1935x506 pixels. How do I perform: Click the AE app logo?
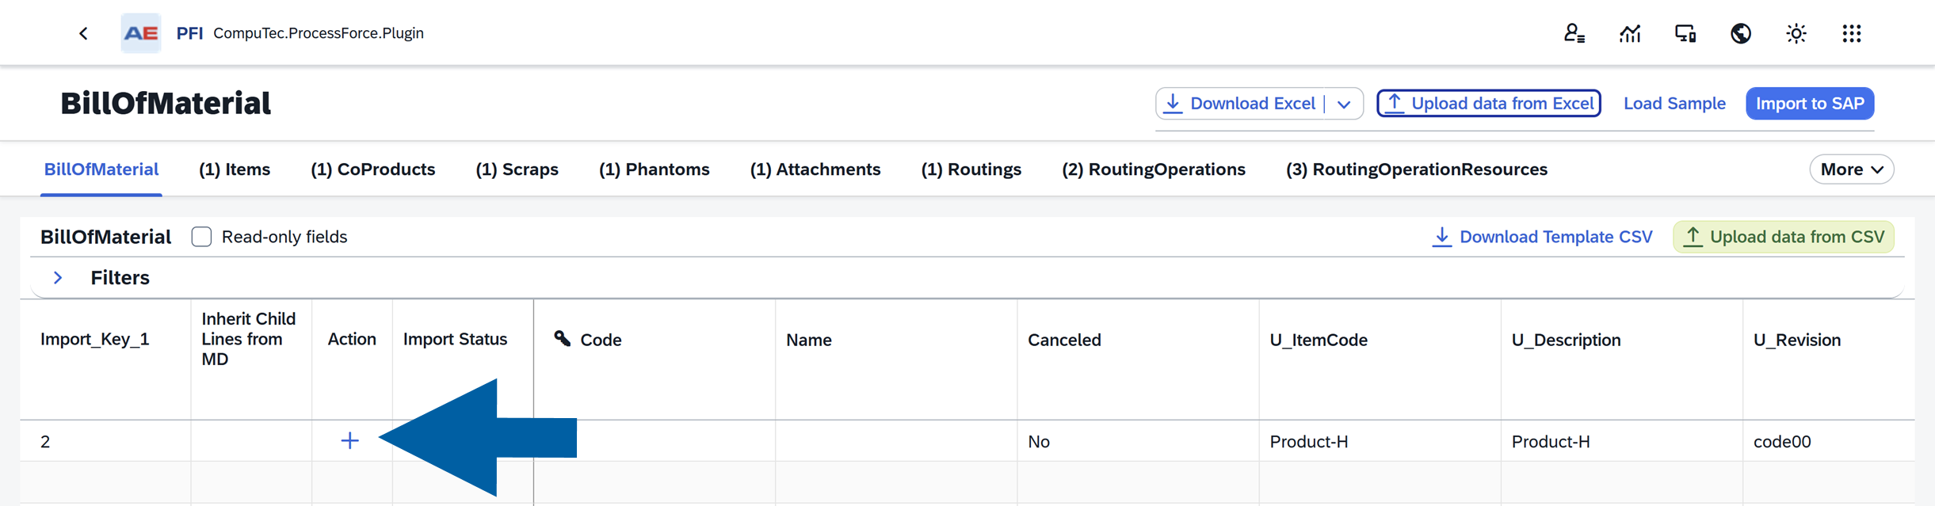click(141, 33)
